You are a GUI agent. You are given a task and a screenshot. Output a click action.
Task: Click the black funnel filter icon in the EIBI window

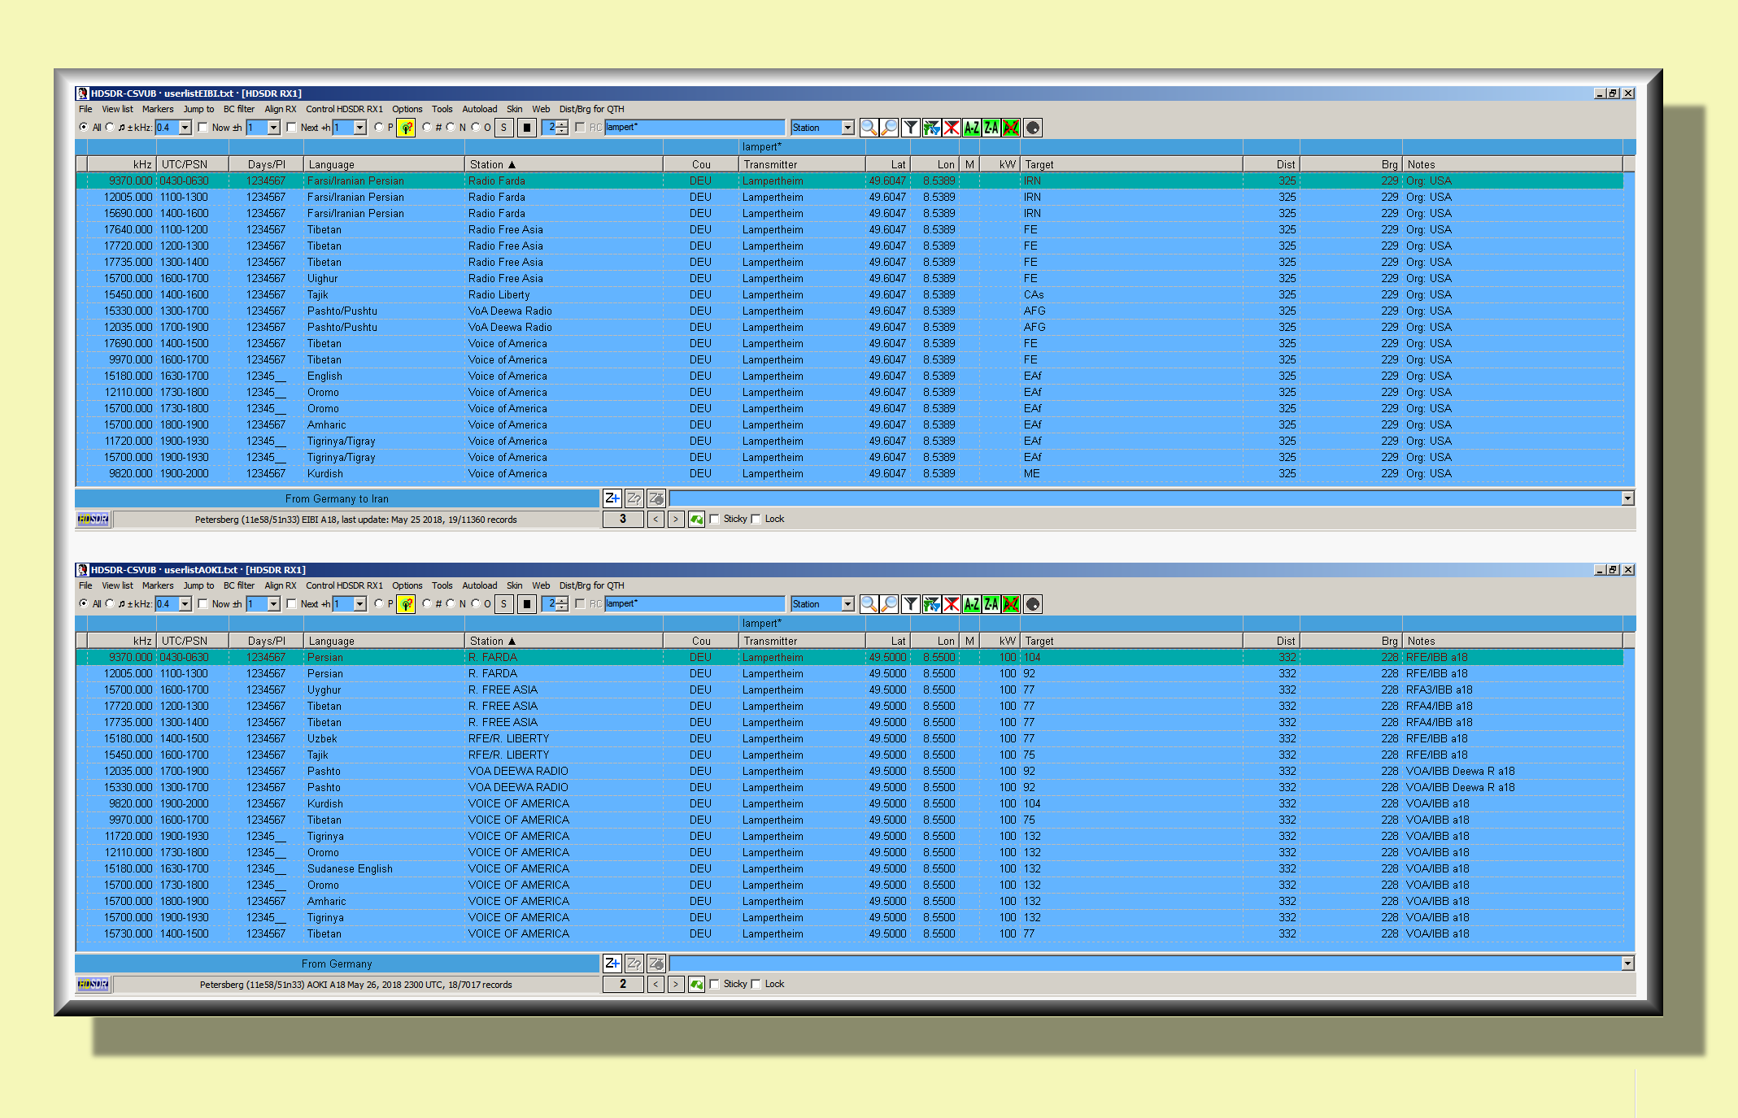click(x=911, y=128)
